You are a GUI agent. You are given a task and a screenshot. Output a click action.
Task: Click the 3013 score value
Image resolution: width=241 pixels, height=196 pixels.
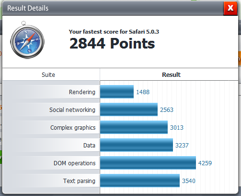(x=177, y=128)
